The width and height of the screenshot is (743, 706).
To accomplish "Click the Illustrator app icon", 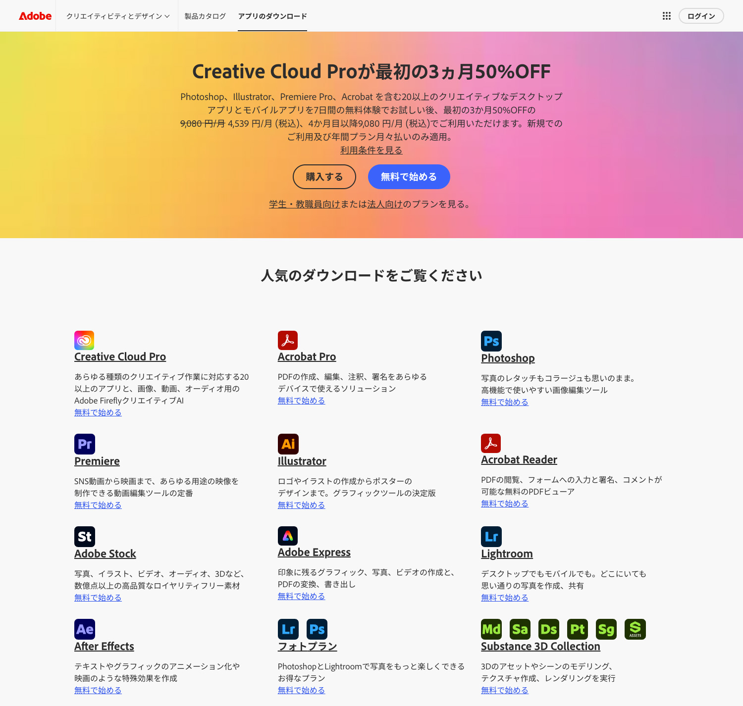I will [x=288, y=444].
